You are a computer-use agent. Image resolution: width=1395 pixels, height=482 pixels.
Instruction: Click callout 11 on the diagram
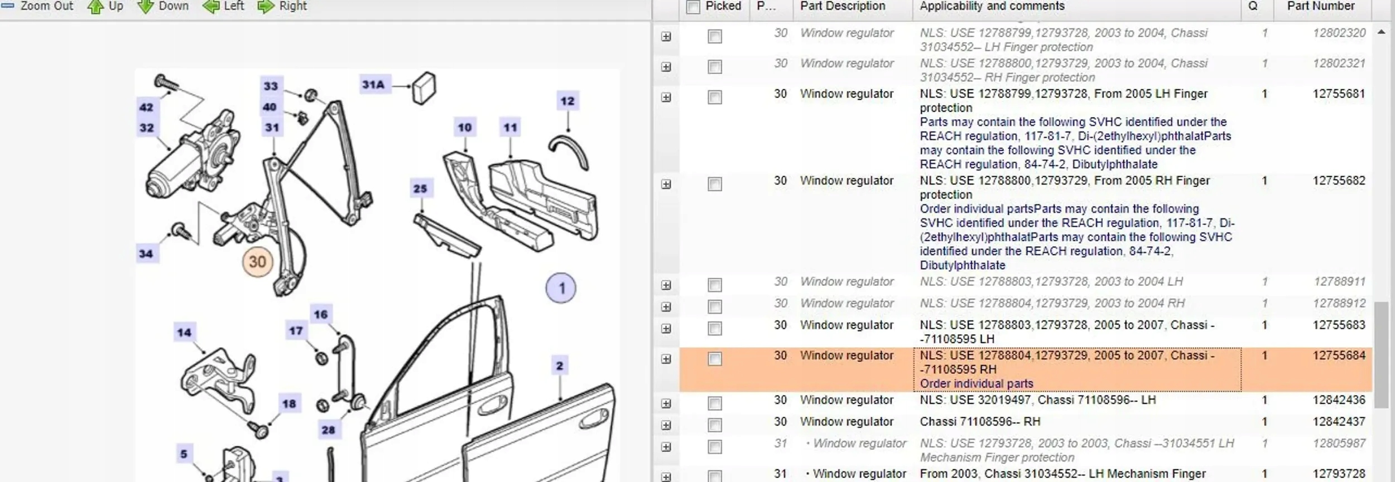pyautogui.click(x=511, y=128)
